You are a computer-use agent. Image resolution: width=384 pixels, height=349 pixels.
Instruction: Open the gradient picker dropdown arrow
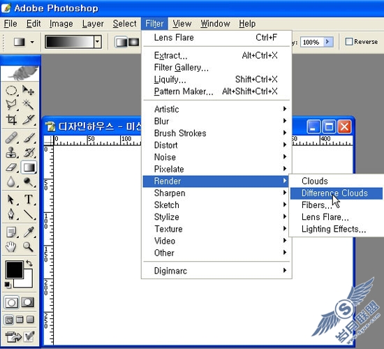click(98, 42)
